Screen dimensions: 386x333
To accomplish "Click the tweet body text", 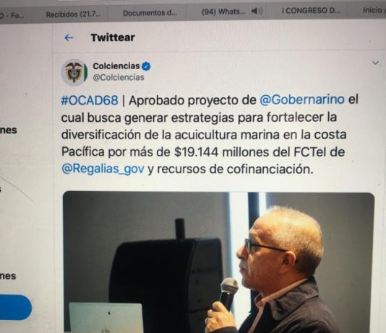I will [209, 135].
